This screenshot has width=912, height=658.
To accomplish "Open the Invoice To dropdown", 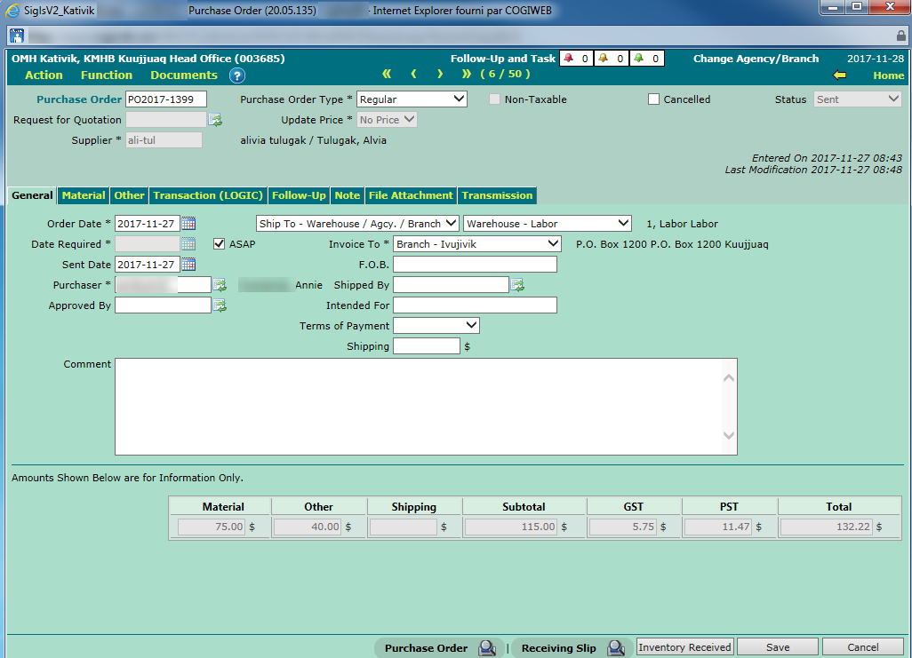I will (x=477, y=244).
